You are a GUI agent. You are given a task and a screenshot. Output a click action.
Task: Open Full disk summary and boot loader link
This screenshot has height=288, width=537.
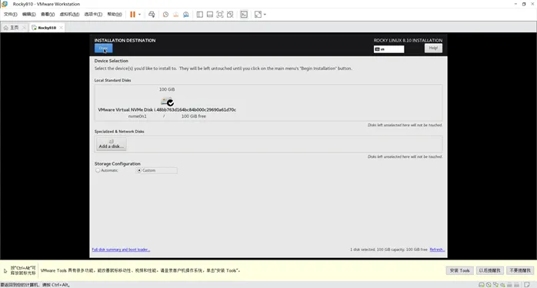pyautogui.click(x=121, y=249)
